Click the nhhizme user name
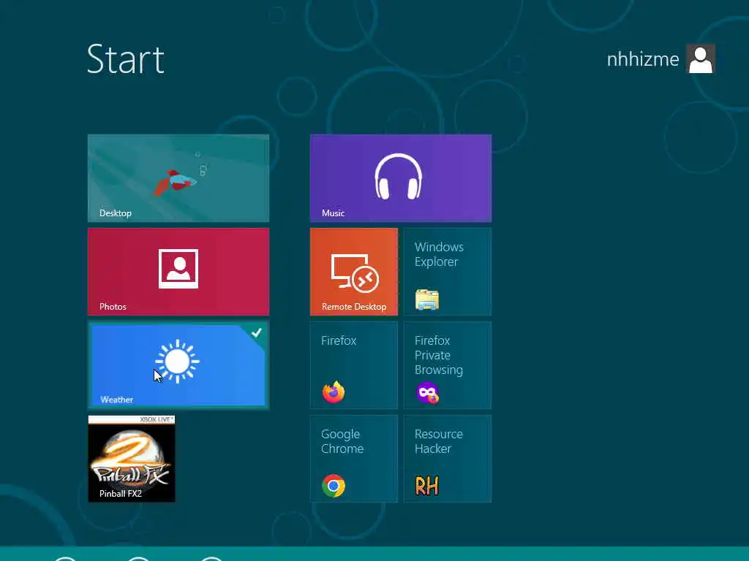Image resolution: width=749 pixels, height=561 pixels. coord(642,59)
